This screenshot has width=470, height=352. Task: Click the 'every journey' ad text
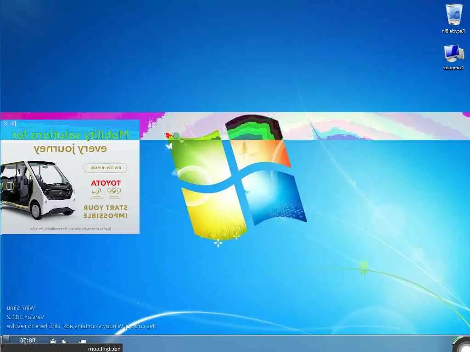(x=70, y=149)
